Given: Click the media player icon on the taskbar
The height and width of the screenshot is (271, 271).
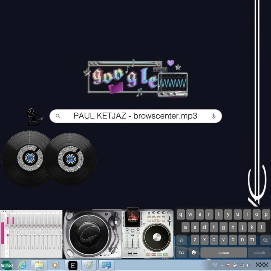Looking at the screenshot, I should pyautogui.click(x=56, y=266).
